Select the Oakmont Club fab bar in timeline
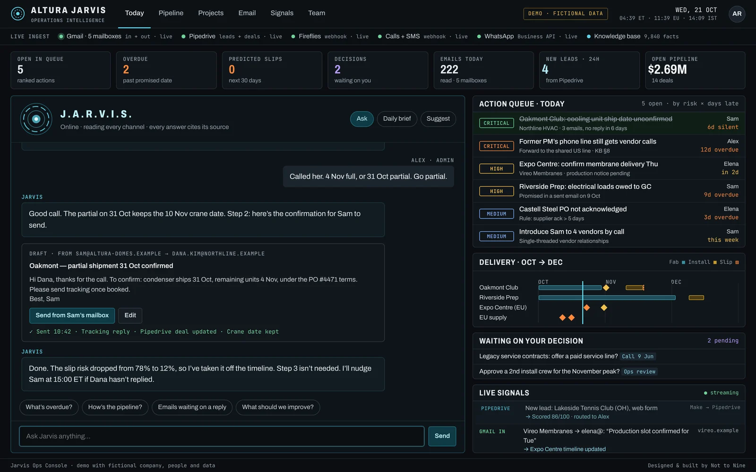 point(569,287)
